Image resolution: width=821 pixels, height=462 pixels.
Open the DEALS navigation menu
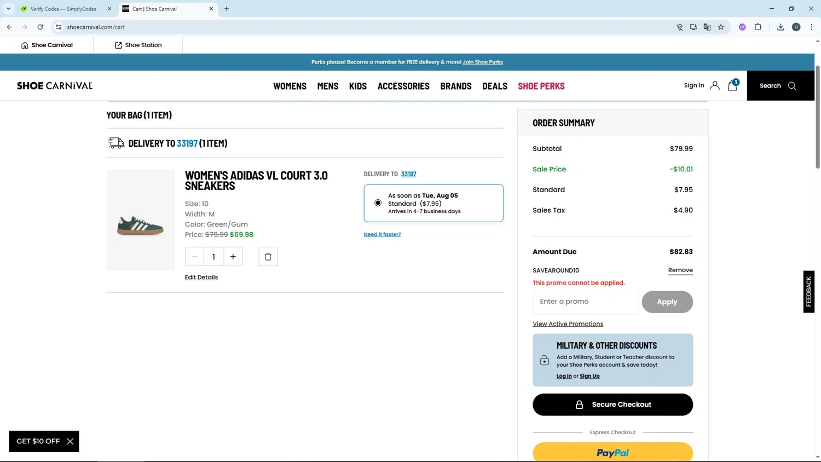tap(494, 86)
